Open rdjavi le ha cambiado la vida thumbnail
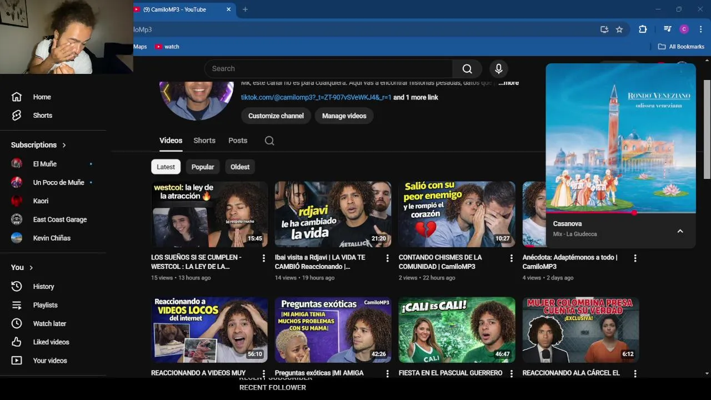 point(333,214)
